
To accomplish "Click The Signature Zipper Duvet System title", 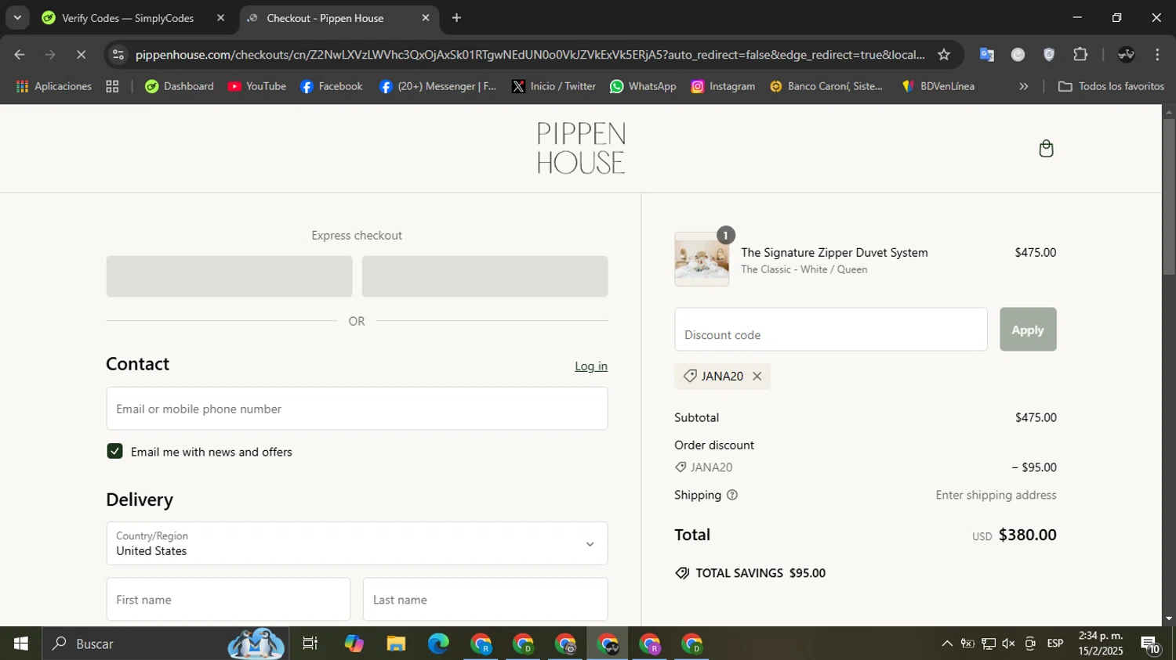I will click(x=834, y=253).
